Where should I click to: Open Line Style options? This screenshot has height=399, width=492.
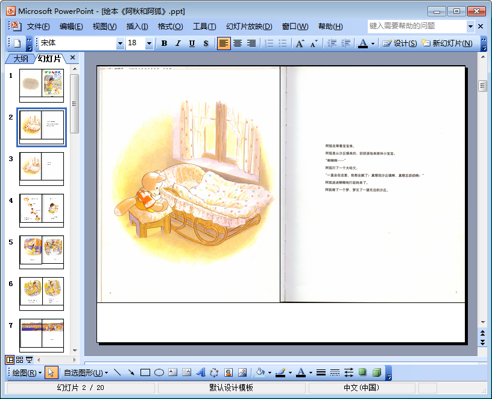(x=321, y=373)
